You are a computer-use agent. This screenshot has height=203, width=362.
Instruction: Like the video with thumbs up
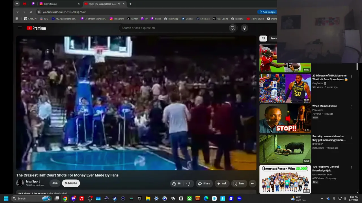click(x=176, y=184)
